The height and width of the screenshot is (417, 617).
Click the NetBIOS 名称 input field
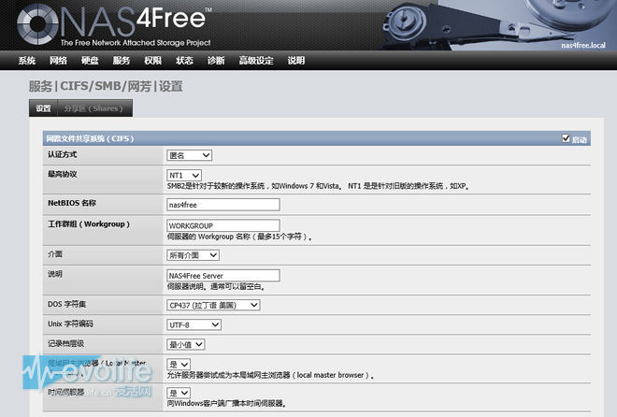pos(223,205)
